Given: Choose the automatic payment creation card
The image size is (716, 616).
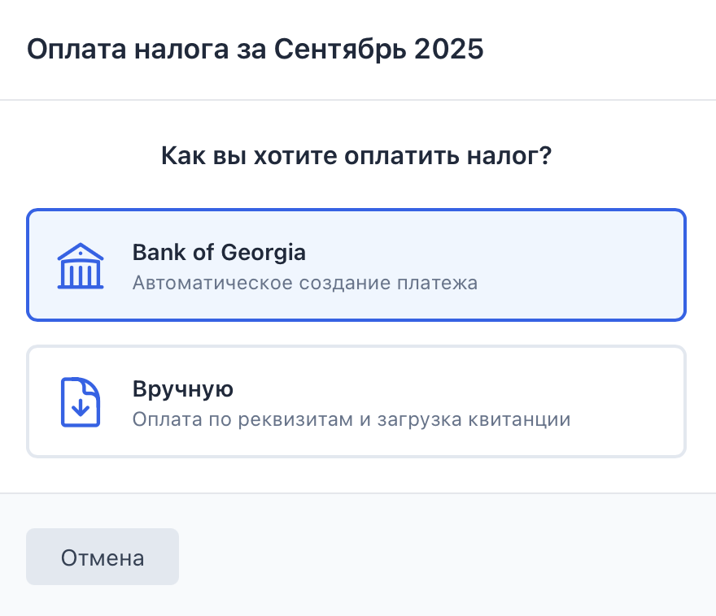Looking at the screenshot, I should pos(356,265).
